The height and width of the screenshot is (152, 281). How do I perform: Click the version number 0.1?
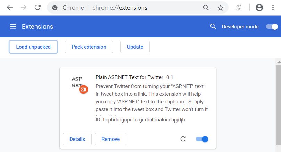tap(170, 77)
